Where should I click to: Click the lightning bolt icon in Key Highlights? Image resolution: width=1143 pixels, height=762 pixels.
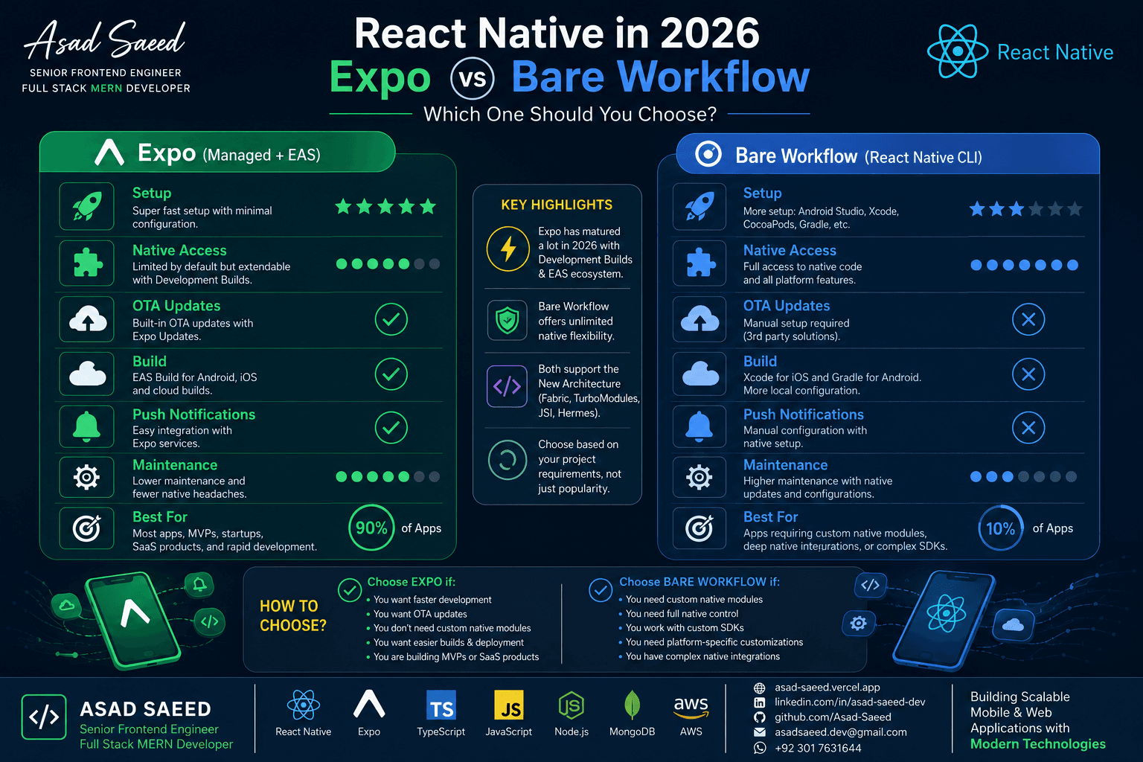pos(508,249)
